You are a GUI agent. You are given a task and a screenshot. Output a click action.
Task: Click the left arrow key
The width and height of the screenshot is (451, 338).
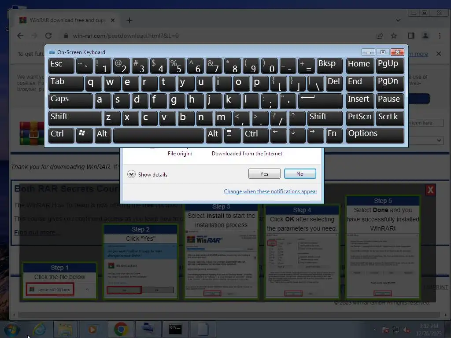coord(278,136)
